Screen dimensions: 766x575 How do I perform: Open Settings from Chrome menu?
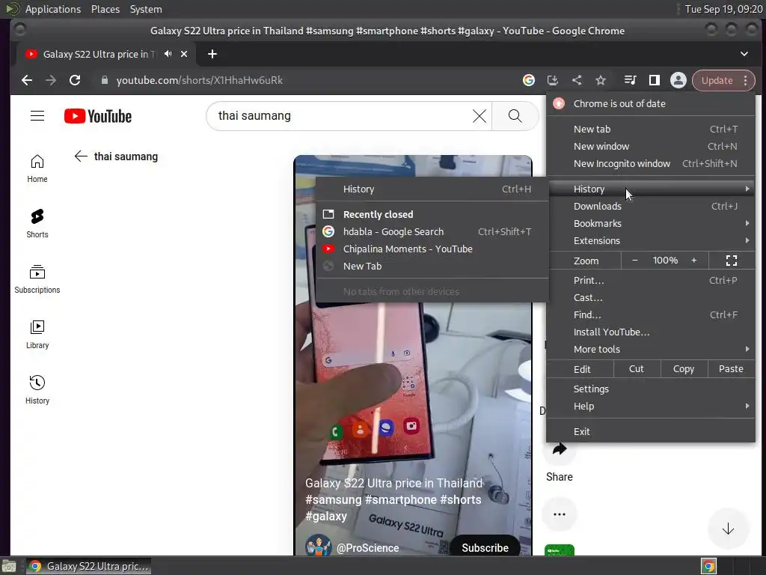click(651, 389)
